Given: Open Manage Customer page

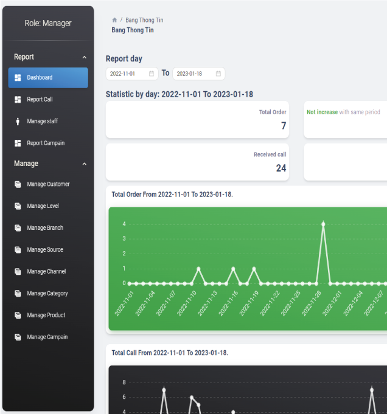Looking at the screenshot, I should point(48,184).
